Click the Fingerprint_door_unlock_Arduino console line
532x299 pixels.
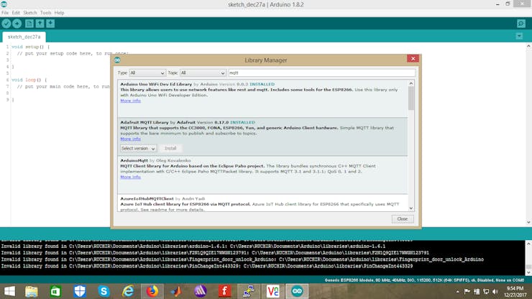242,259
